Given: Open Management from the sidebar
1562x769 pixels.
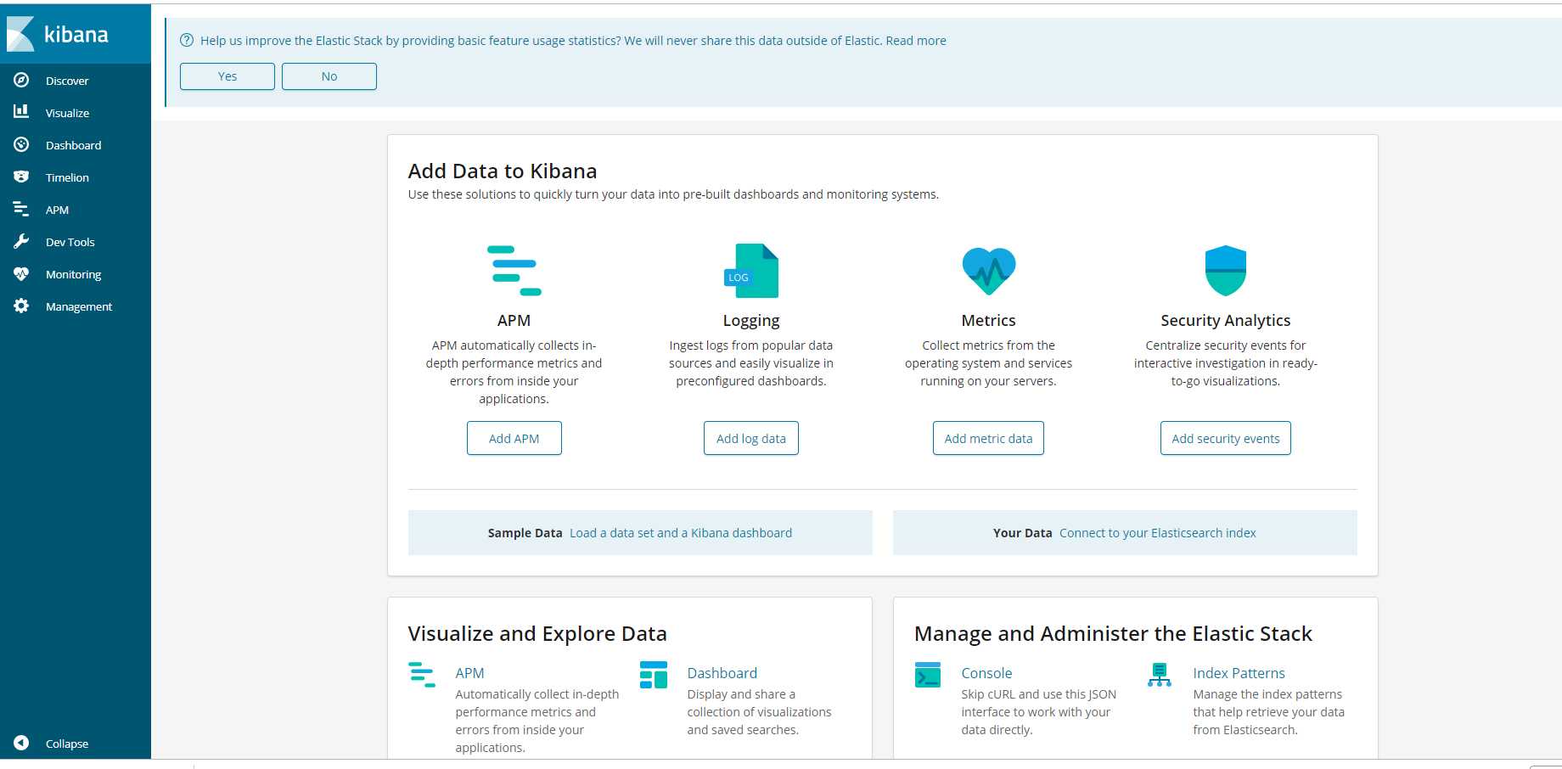Looking at the screenshot, I should point(79,306).
